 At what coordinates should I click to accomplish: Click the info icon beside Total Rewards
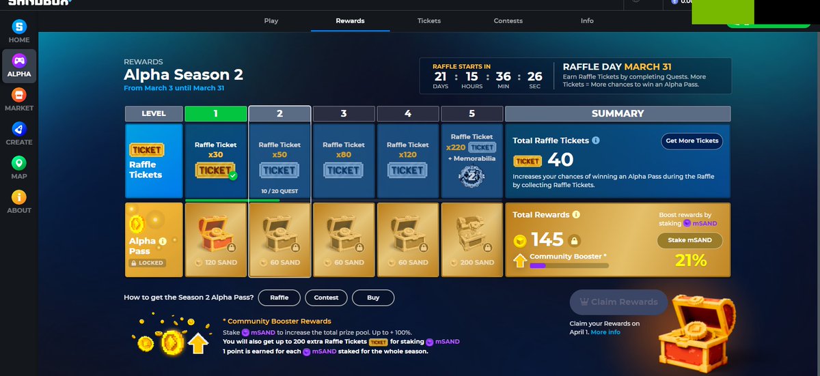(576, 214)
